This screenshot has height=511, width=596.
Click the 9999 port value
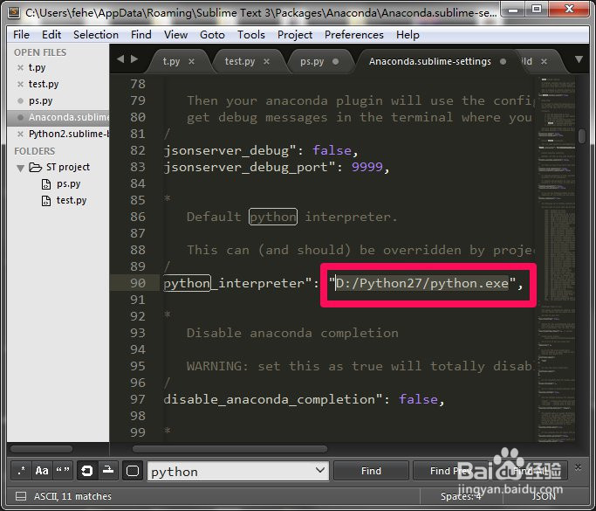[367, 167]
